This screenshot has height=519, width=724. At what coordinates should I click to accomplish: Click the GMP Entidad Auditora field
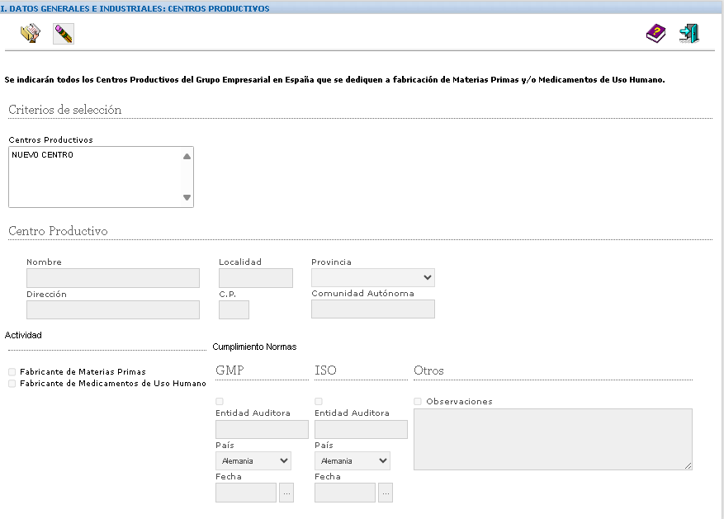(262, 429)
